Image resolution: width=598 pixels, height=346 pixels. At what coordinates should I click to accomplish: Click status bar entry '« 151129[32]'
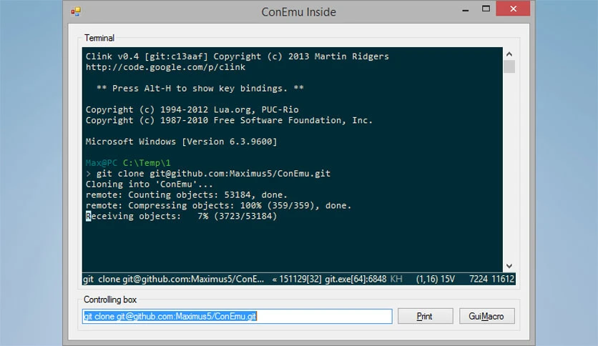pyautogui.click(x=295, y=279)
